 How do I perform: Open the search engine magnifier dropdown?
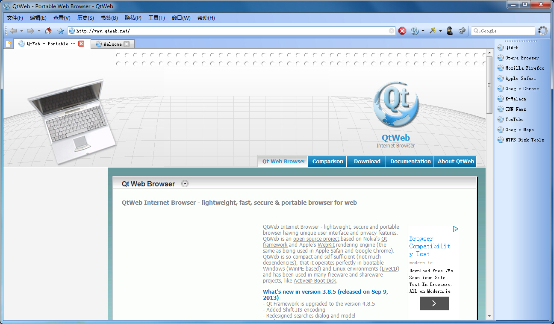477,31
